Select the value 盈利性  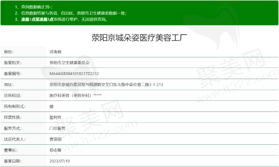coord(55,118)
